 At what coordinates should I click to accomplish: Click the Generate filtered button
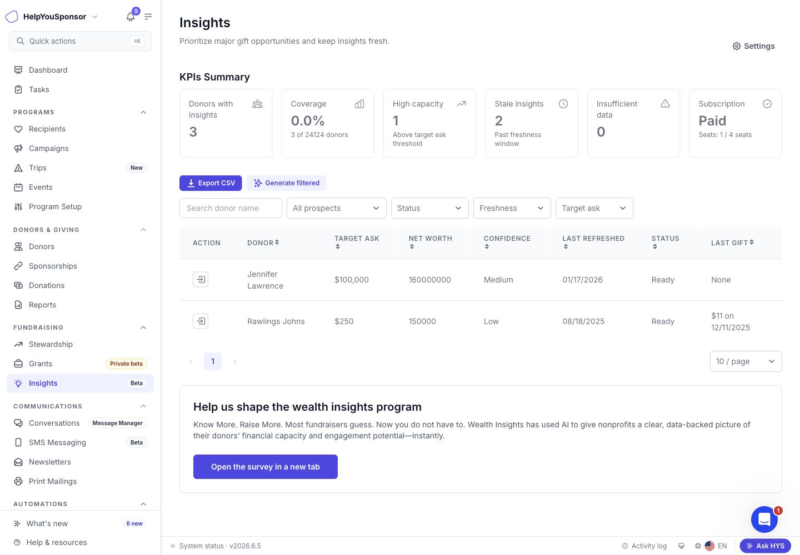point(287,183)
